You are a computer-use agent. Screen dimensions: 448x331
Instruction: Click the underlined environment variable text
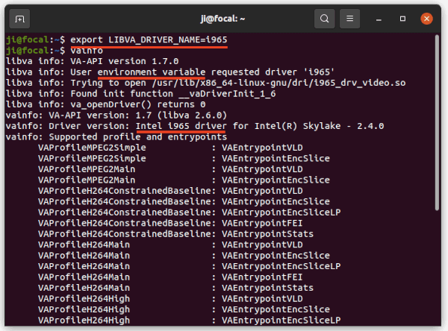(x=152, y=72)
